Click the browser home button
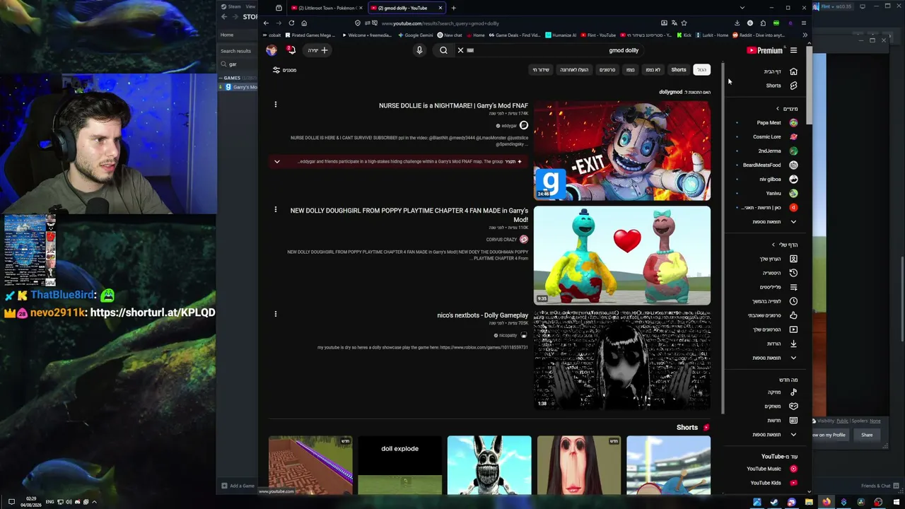The width and height of the screenshot is (905, 509). click(x=304, y=23)
